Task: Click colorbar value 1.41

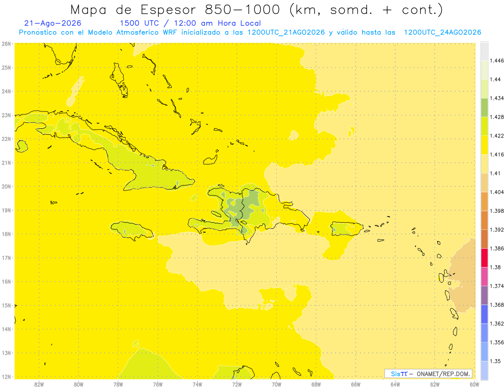Action: tap(495, 173)
